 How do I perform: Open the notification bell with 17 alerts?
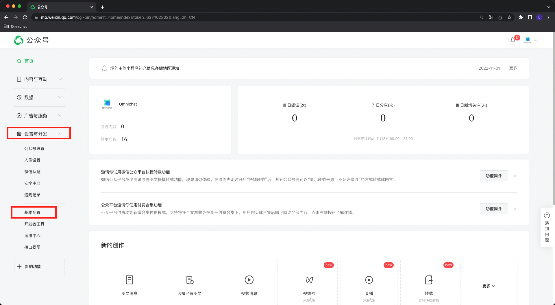(x=513, y=40)
